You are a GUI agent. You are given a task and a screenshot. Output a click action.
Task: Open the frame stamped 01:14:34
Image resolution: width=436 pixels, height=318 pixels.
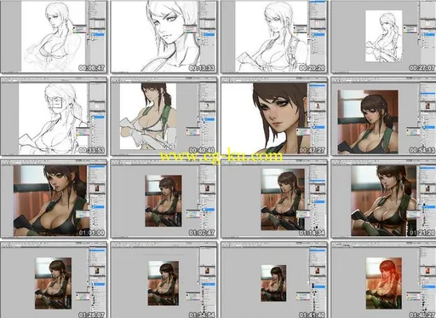[x=274, y=199]
